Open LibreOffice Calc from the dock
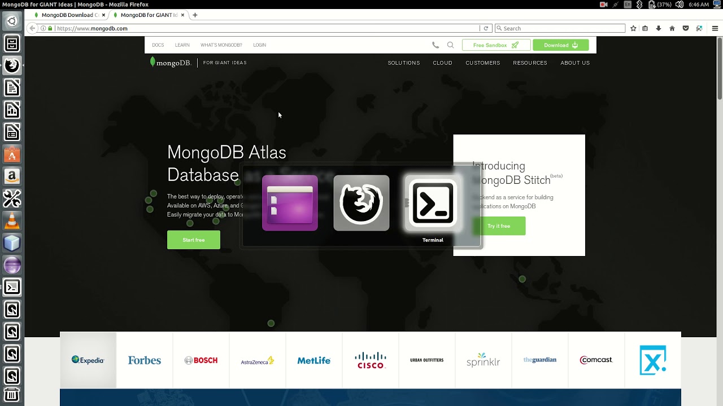 [12, 110]
